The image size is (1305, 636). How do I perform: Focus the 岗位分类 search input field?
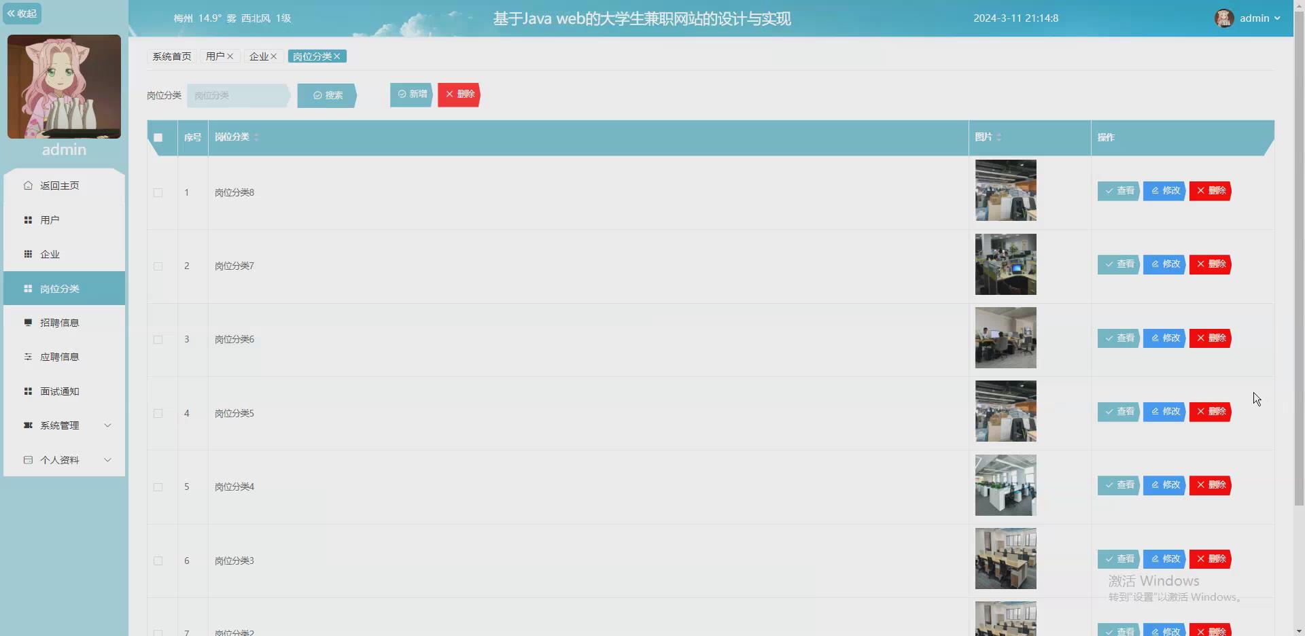point(238,96)
